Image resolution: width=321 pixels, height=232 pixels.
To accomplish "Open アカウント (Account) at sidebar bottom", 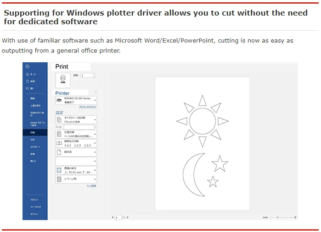I will [34, 200].
